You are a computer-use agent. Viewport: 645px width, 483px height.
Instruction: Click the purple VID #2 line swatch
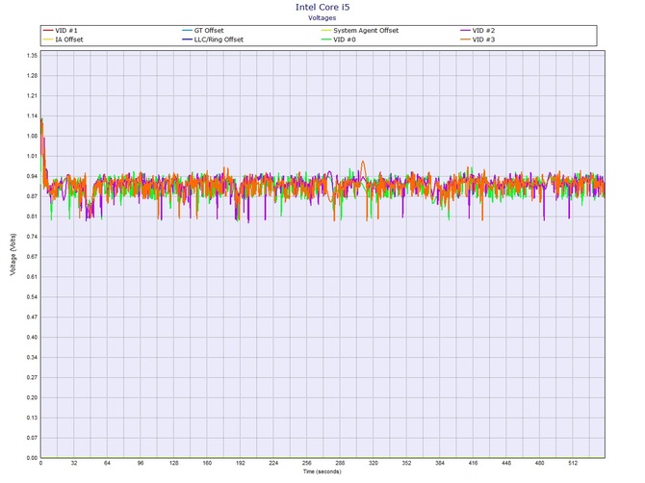(465, 31)
